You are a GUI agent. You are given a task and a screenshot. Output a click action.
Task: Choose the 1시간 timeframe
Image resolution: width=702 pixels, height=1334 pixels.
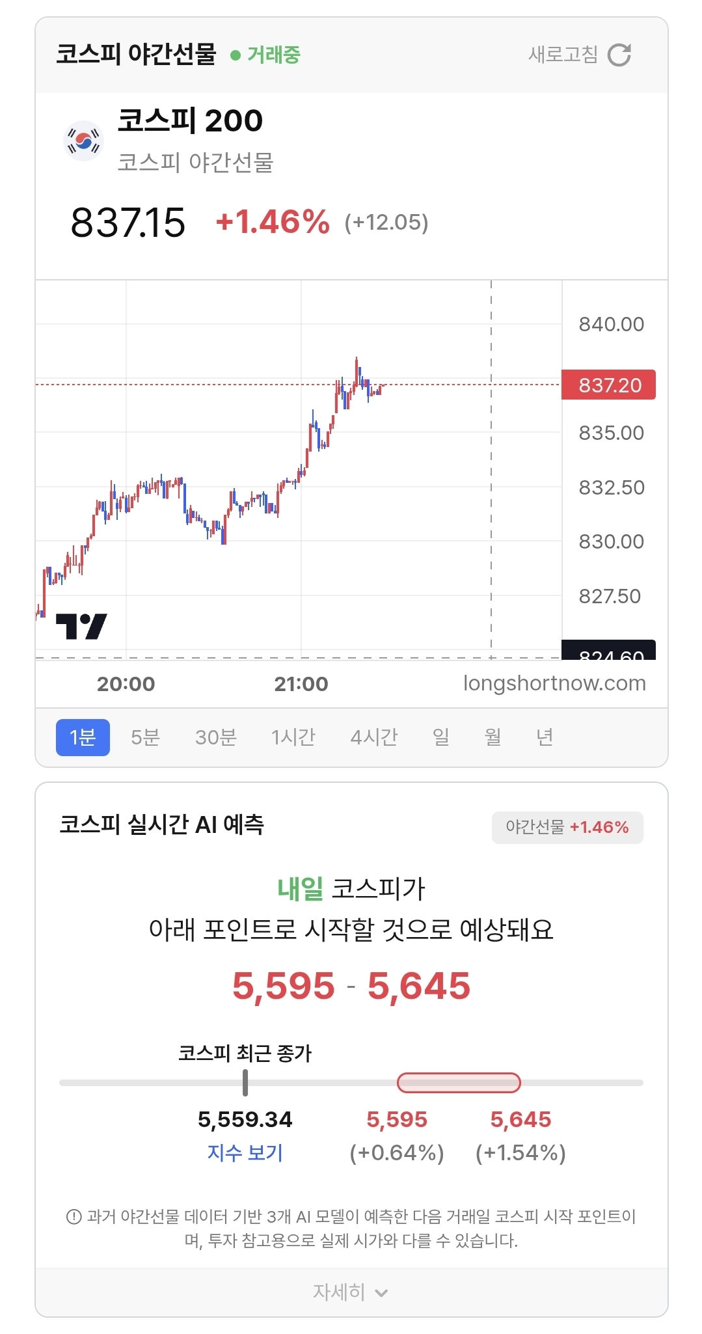click(293, 737)
